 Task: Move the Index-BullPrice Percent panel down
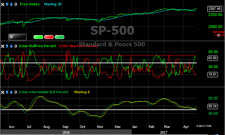(11, 46)
